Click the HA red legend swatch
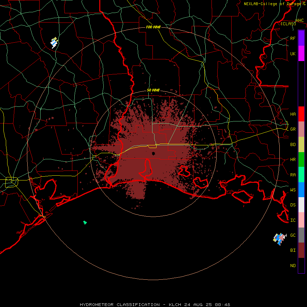Screen dimensions: 307x307 [301, 114]
